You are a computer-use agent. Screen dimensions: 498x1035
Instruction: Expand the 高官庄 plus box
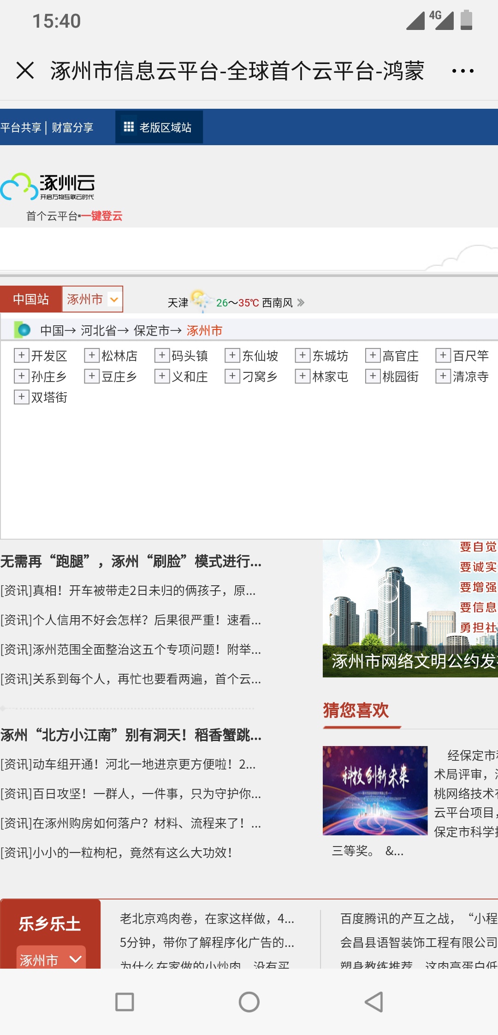[x=373, y=355]
